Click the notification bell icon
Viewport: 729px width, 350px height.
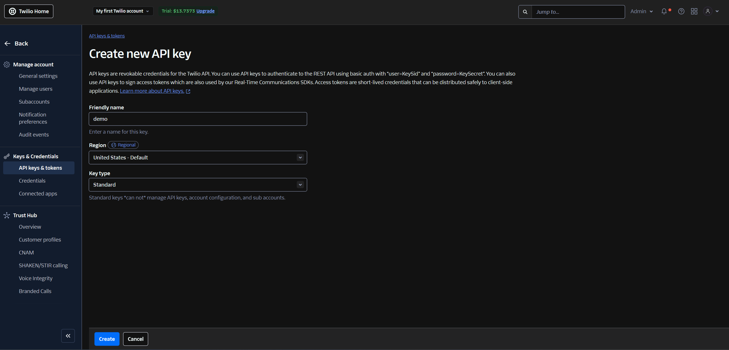click(x=664, y=11)
